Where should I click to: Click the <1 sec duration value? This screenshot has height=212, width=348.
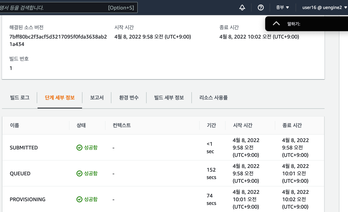pos(210,148)
